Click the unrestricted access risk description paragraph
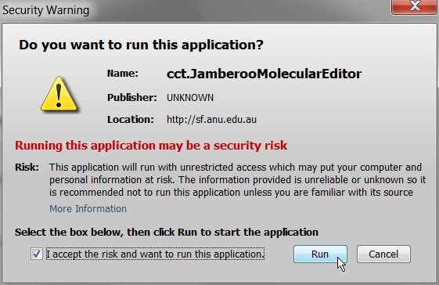The height and width of the screenshot is (285, 439). (x=237, y=180)
